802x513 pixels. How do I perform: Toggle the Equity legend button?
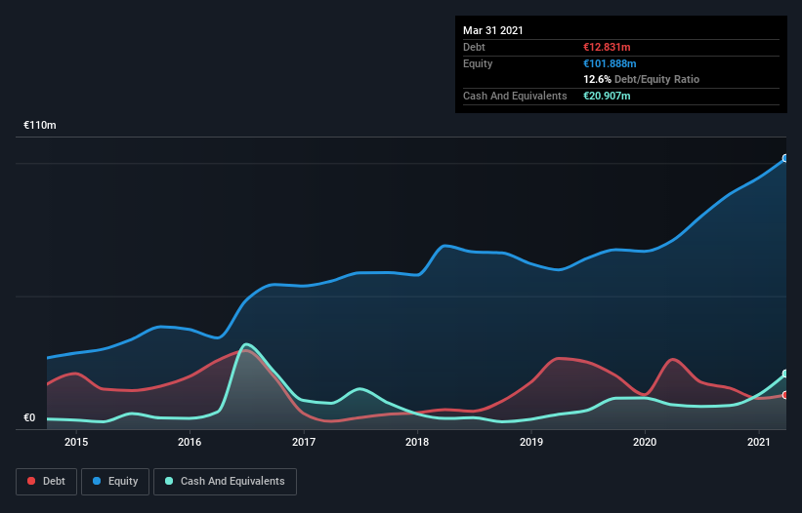coord(115,482)
